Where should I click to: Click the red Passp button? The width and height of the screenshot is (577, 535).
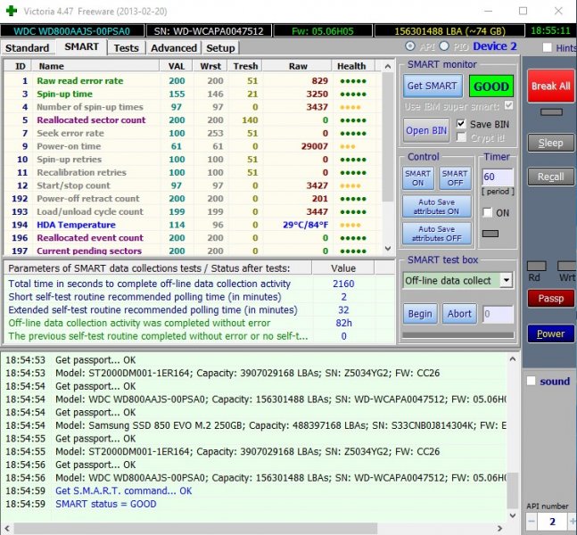[550, 299]
